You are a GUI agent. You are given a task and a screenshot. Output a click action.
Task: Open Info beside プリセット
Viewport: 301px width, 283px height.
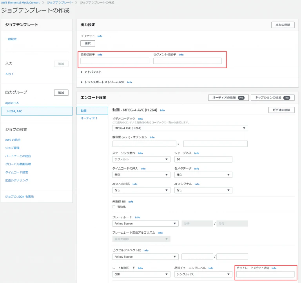tap(100, 36)
